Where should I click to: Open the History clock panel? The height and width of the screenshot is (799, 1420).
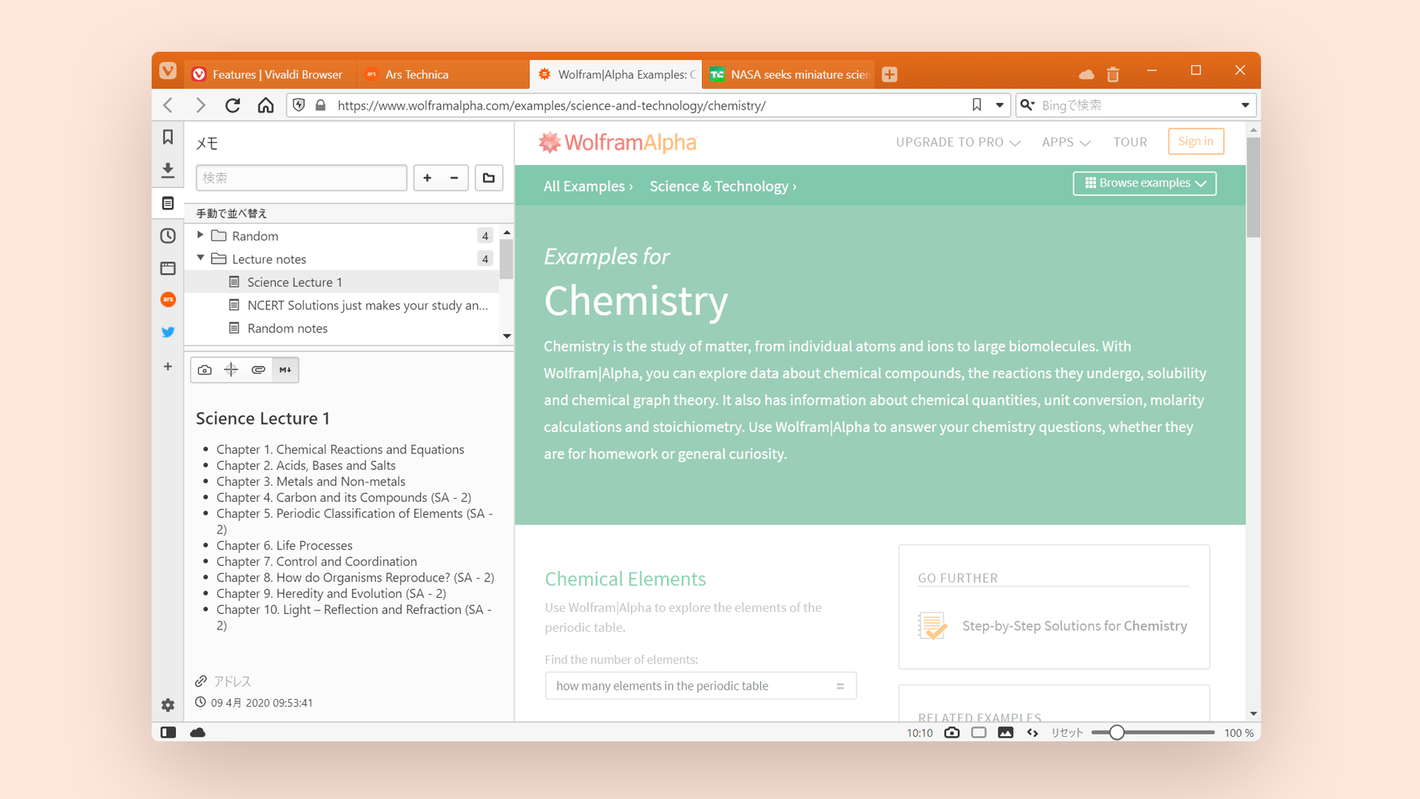tap(168, 236)
